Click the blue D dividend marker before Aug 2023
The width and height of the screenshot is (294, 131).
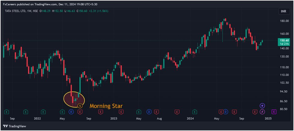(149, 112)
